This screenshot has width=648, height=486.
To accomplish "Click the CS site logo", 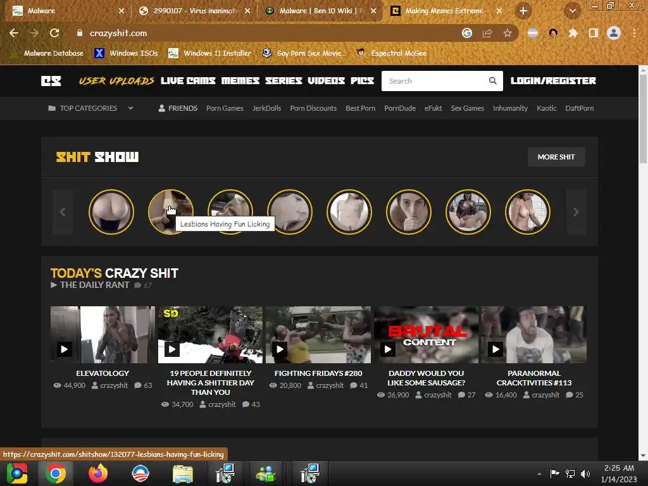I will [51, 80].
